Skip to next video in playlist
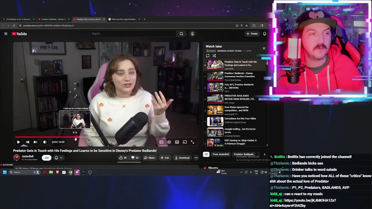 tap(35, 142)
